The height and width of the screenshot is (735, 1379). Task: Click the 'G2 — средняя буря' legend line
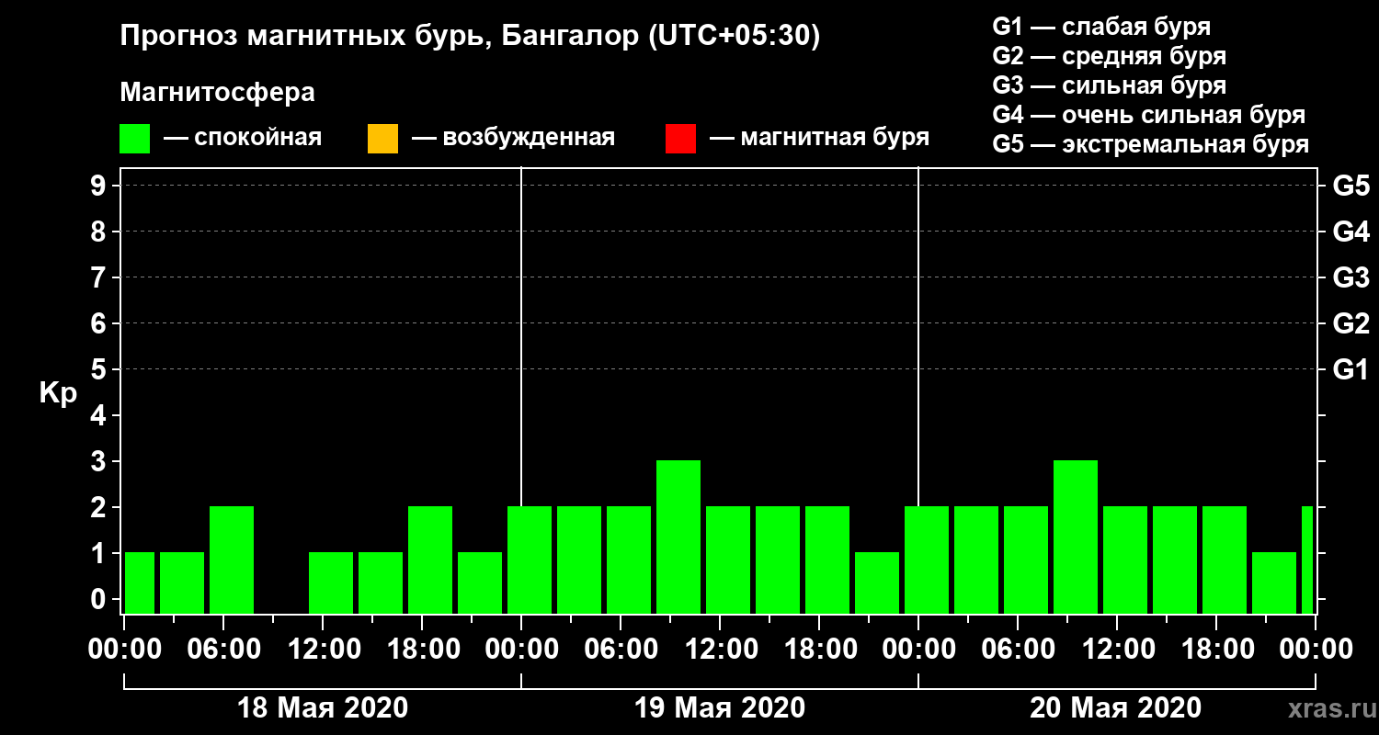tap(1110, 56)
